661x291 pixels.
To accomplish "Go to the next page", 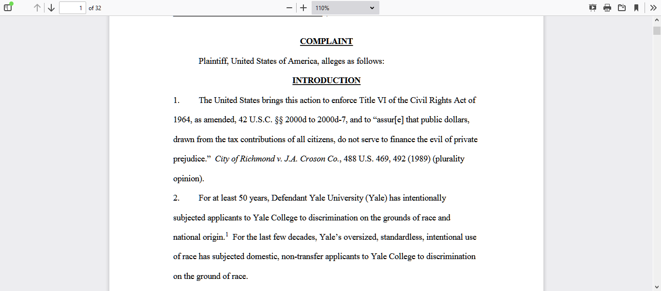I will coord(51,8).
